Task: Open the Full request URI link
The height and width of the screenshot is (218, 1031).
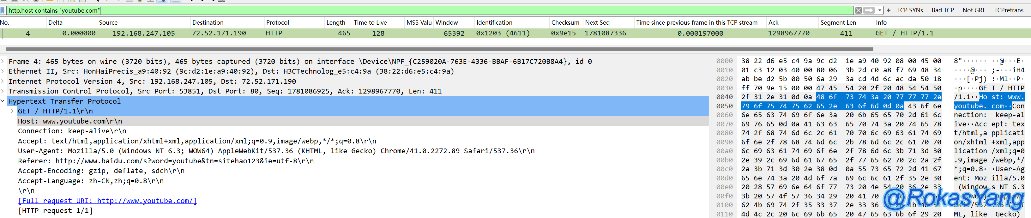Action: pos(108,201)
